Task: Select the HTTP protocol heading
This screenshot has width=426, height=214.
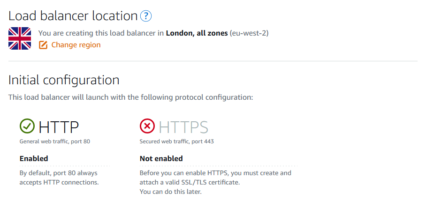Action: click(x=59, y=127)
